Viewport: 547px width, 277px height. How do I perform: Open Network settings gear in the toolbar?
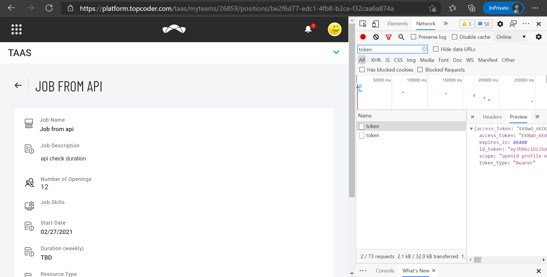point(539,37)
